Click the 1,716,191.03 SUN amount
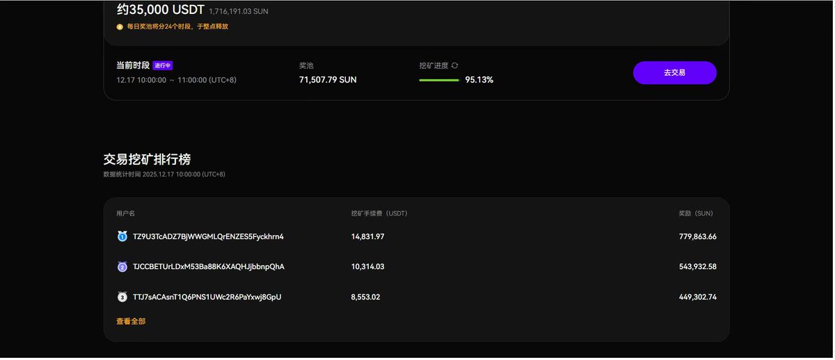835x360 pixels. (x=239, y=11)
